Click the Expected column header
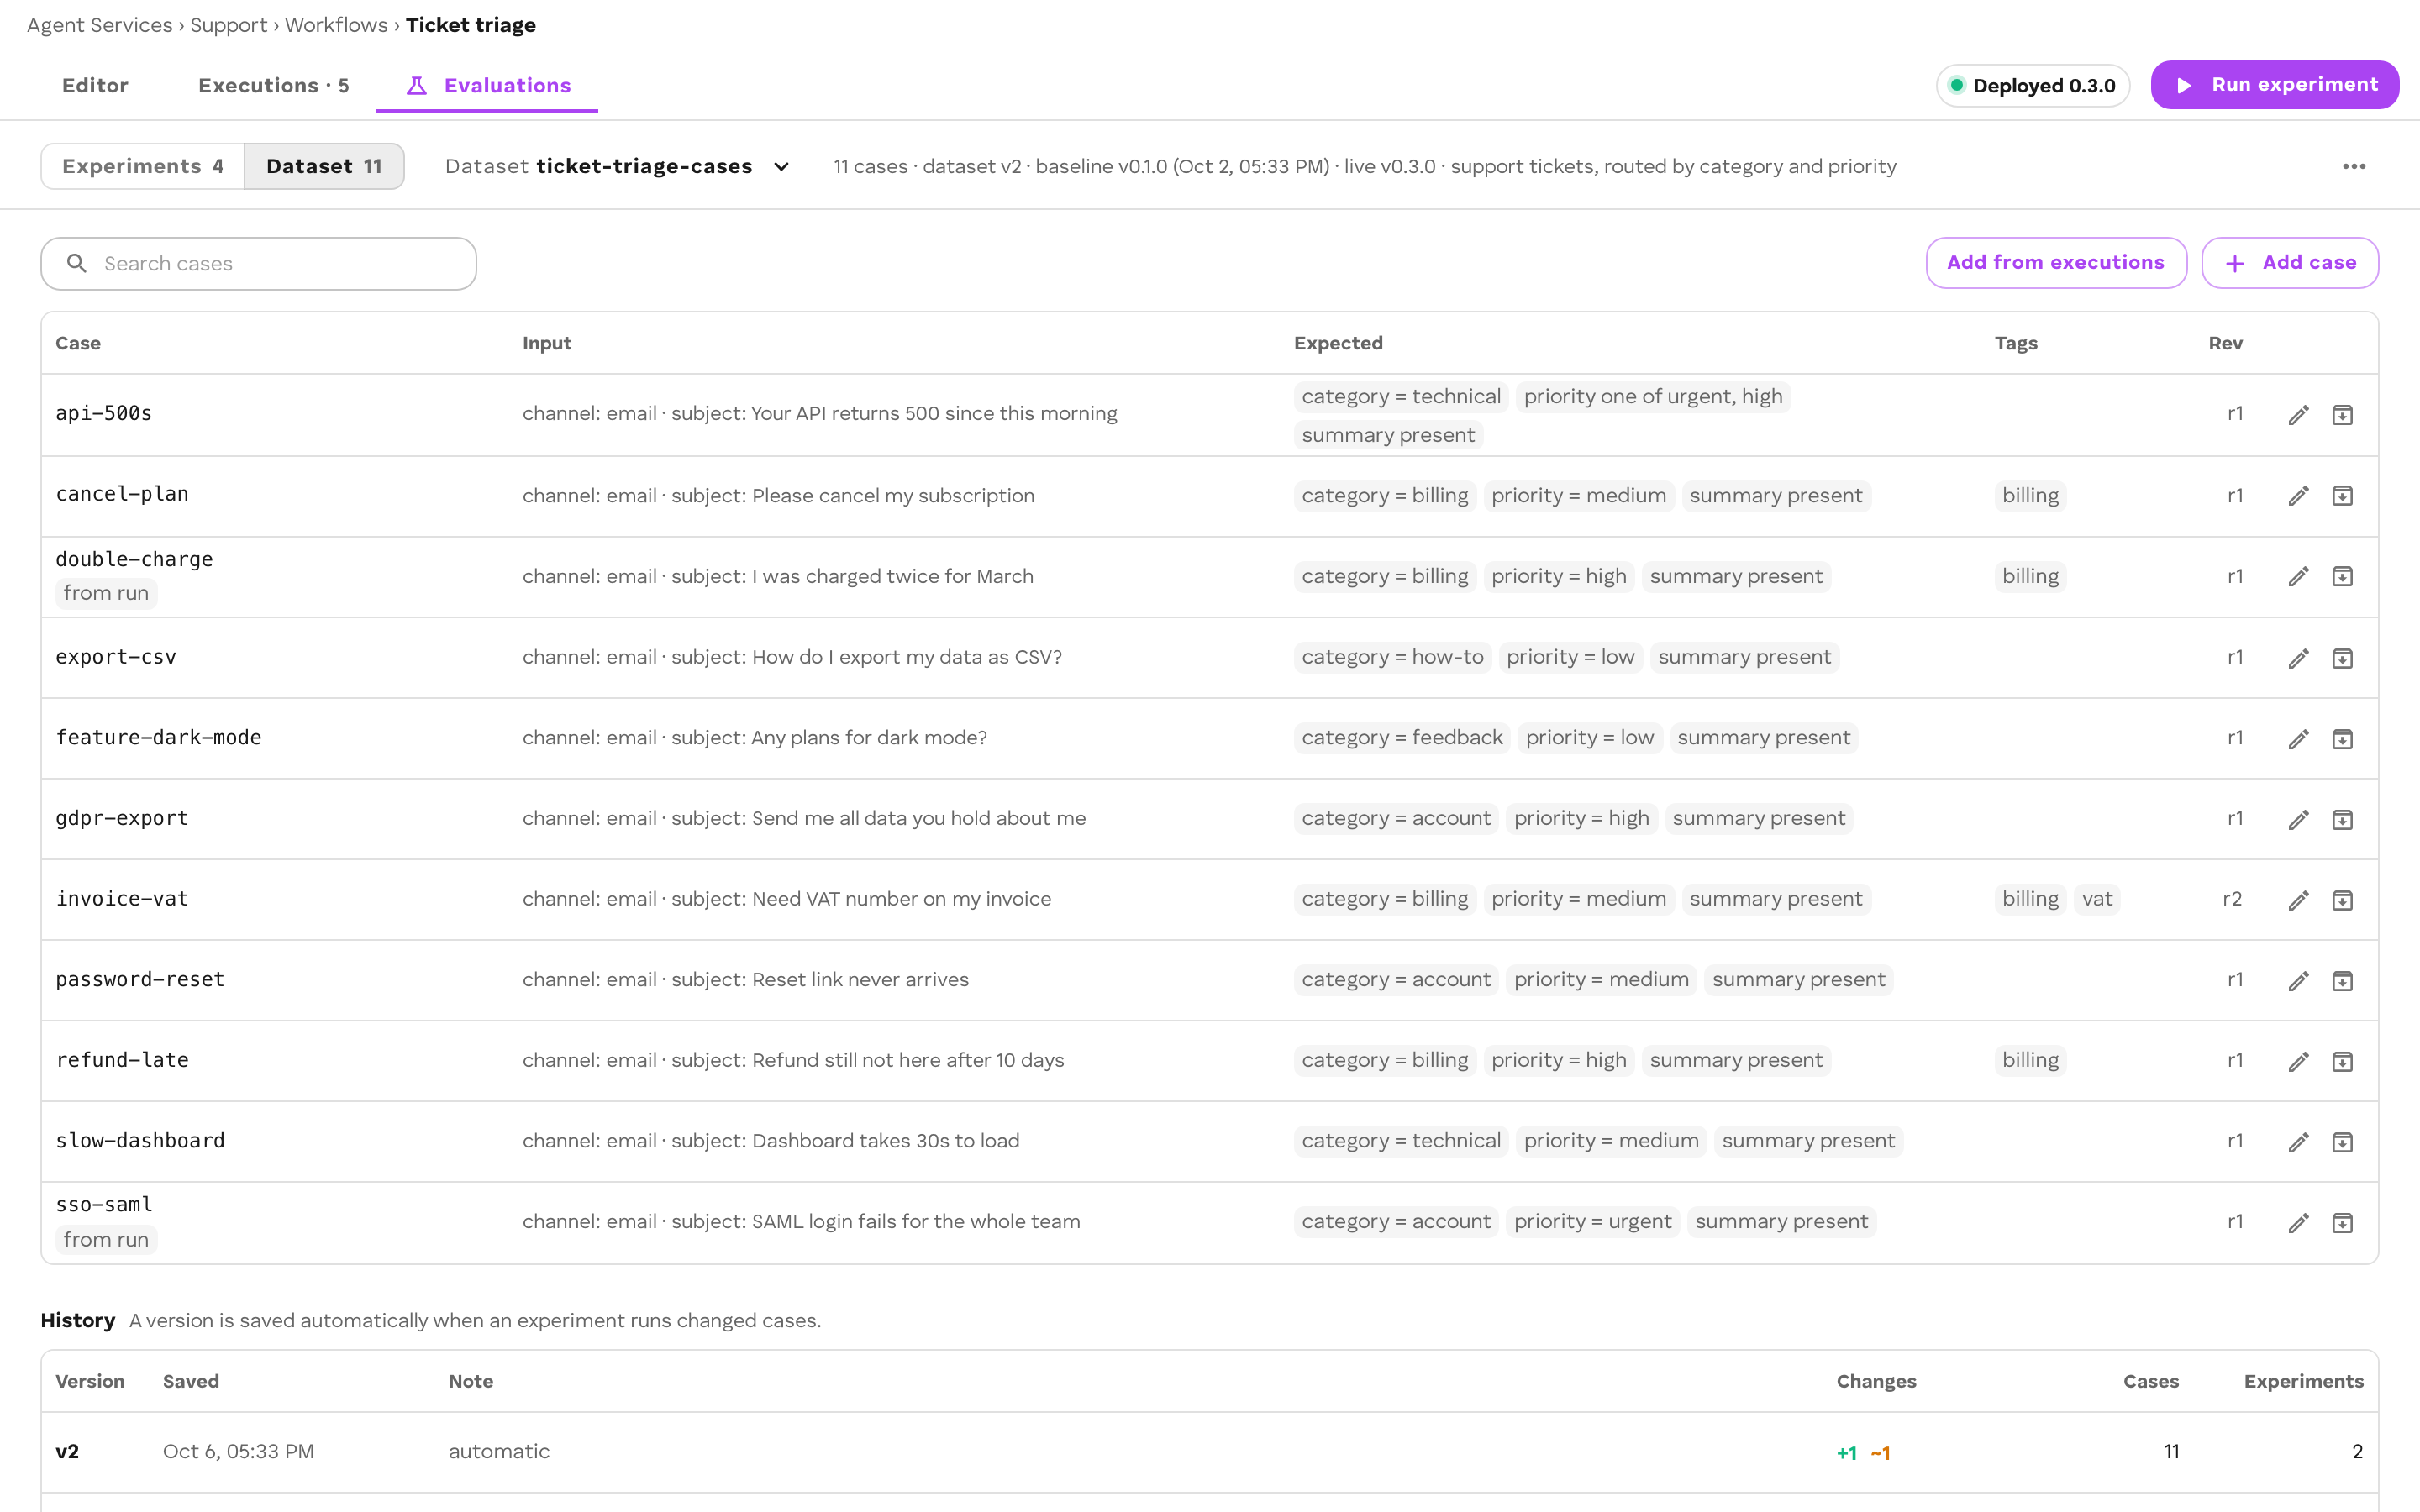 (x=1338, y=343)
